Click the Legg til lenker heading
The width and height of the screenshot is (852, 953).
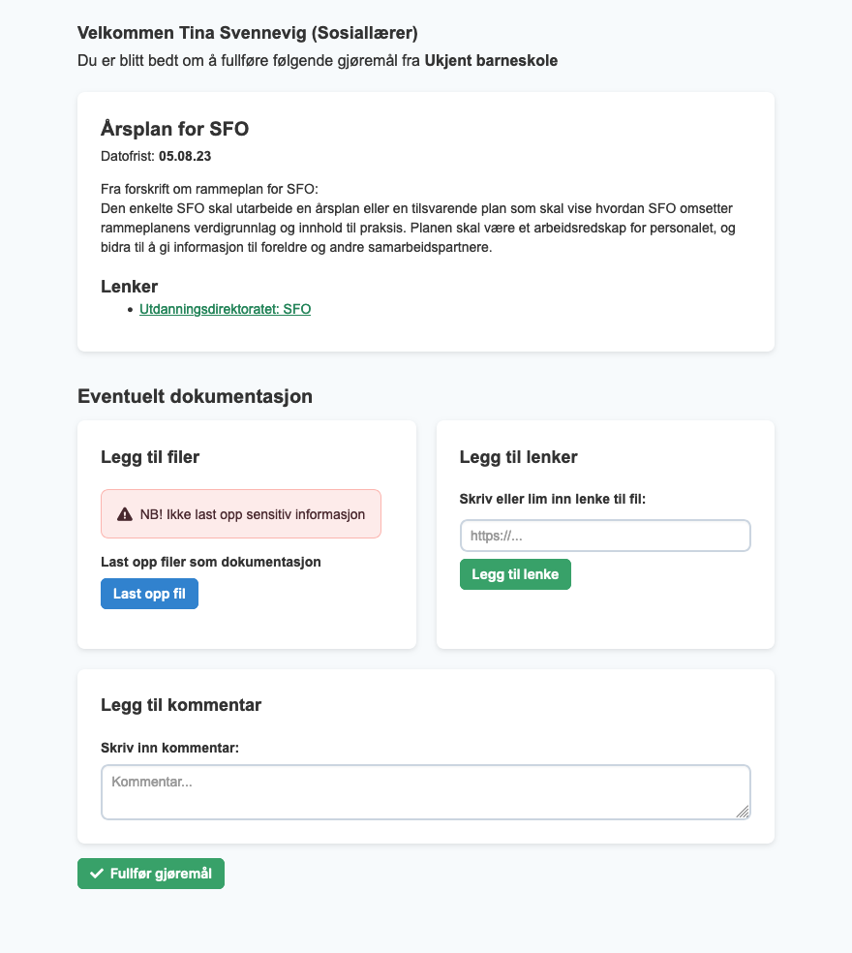(518, 457)
